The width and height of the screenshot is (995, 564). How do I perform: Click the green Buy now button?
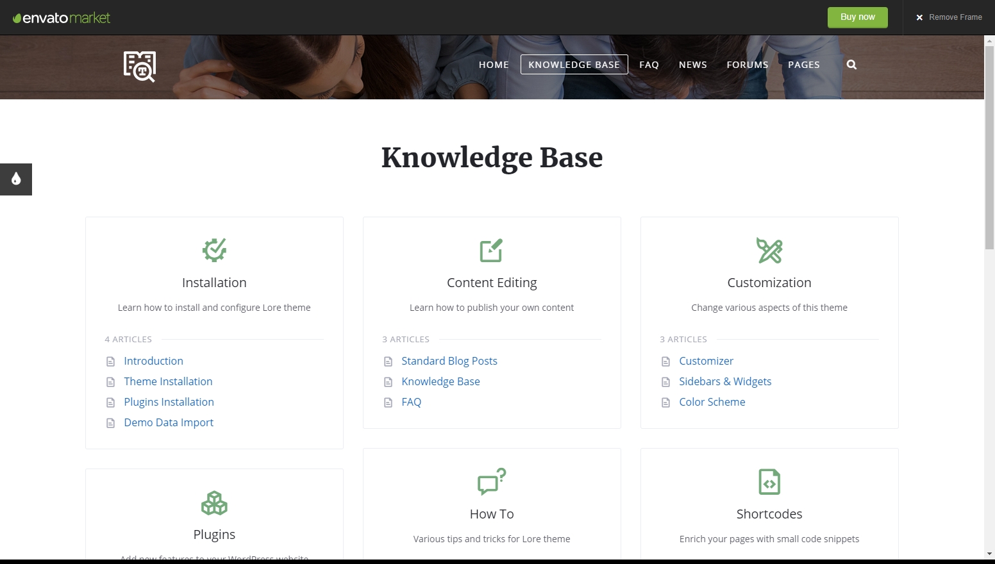pos(858,17)
